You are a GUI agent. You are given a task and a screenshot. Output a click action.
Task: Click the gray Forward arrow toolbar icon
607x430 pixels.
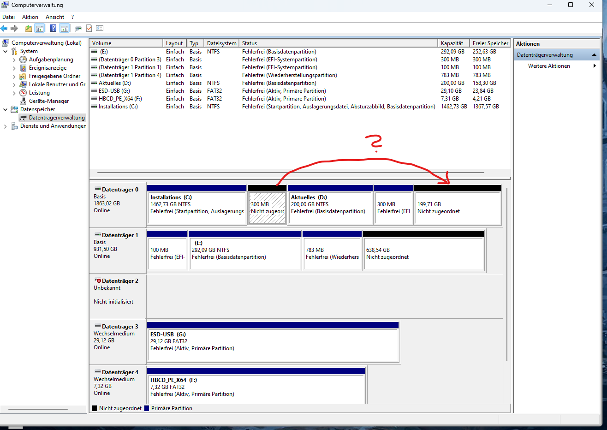coord(14,28)
